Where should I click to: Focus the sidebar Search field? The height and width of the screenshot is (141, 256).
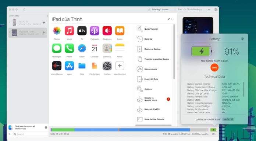(x=30, y=134)
